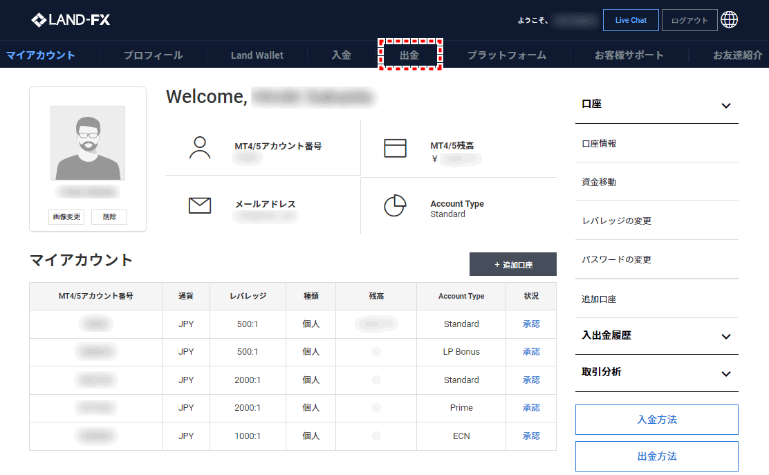Viewport: 769px width, 475px height.
Task: Click the 状況 column header
Action: [531, 296]
